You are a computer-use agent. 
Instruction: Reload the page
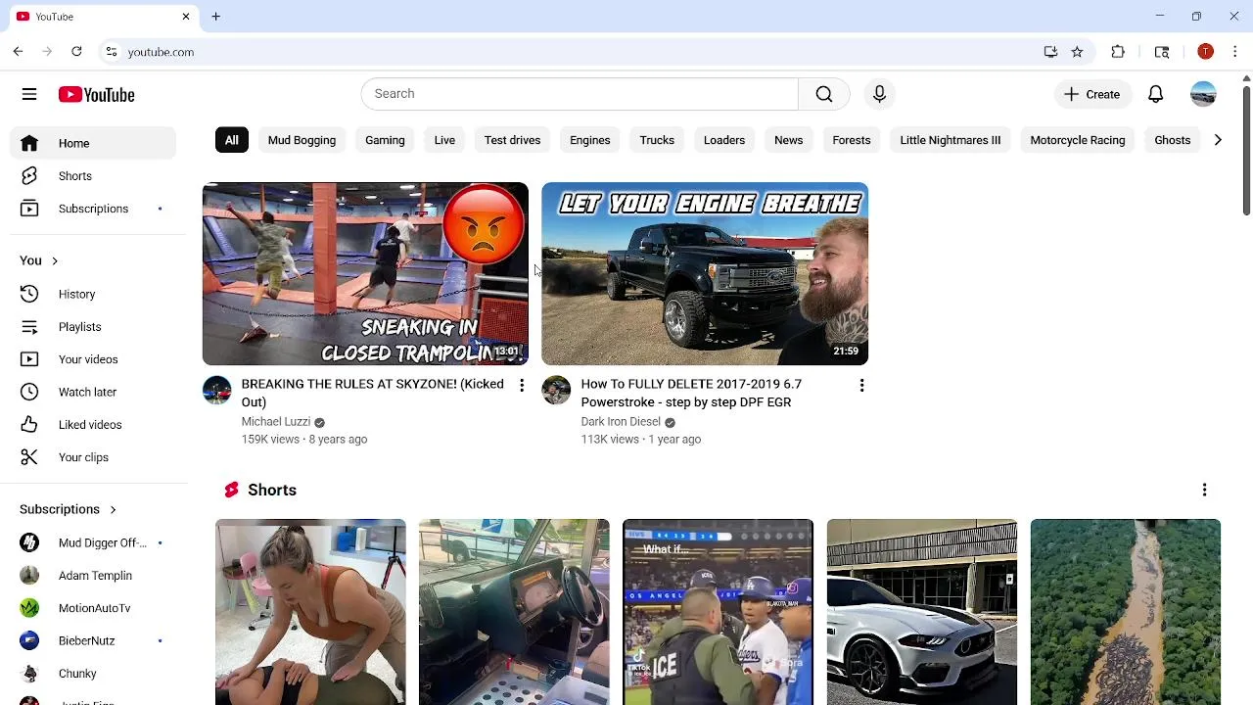pyautogui.click(x=76, y=52)
